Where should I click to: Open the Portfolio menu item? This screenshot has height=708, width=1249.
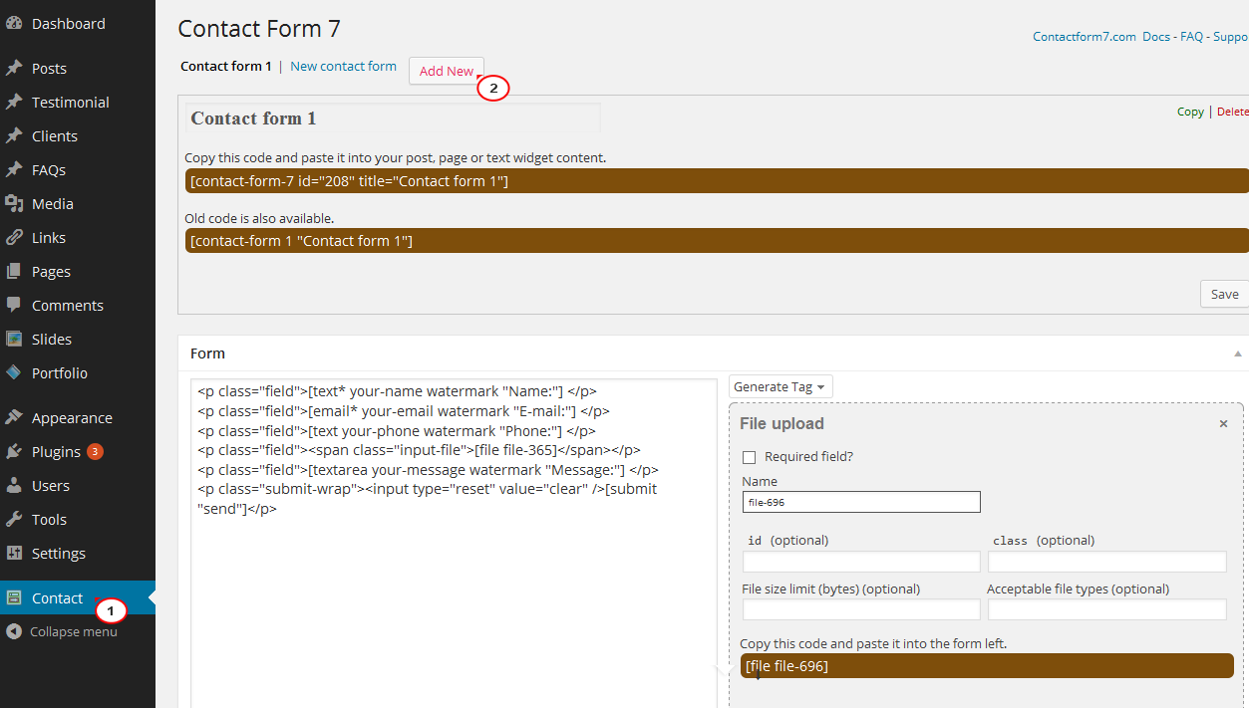click(59, 373)
